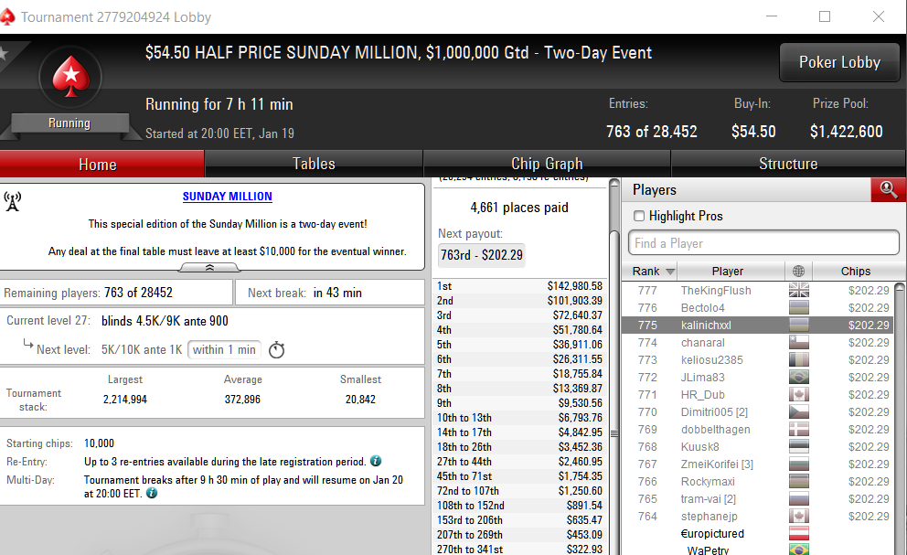
Task: Sort players by the Player column header
Action: coord(731,271)
